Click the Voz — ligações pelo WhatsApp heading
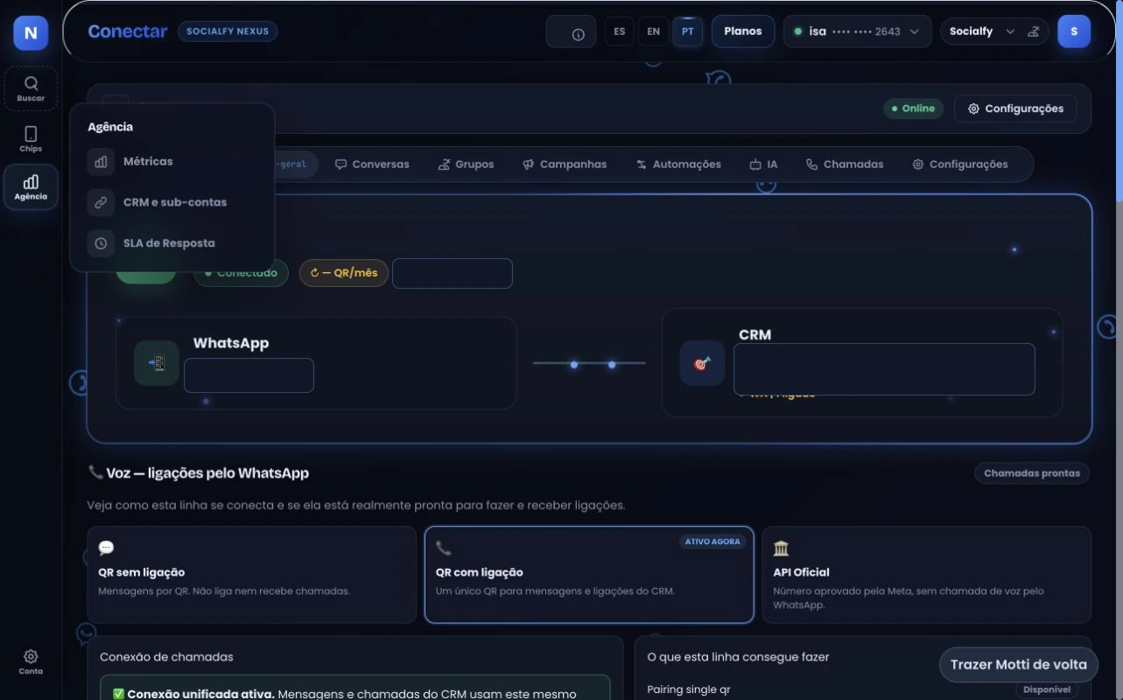1123x700 pixels. point(198,472)
